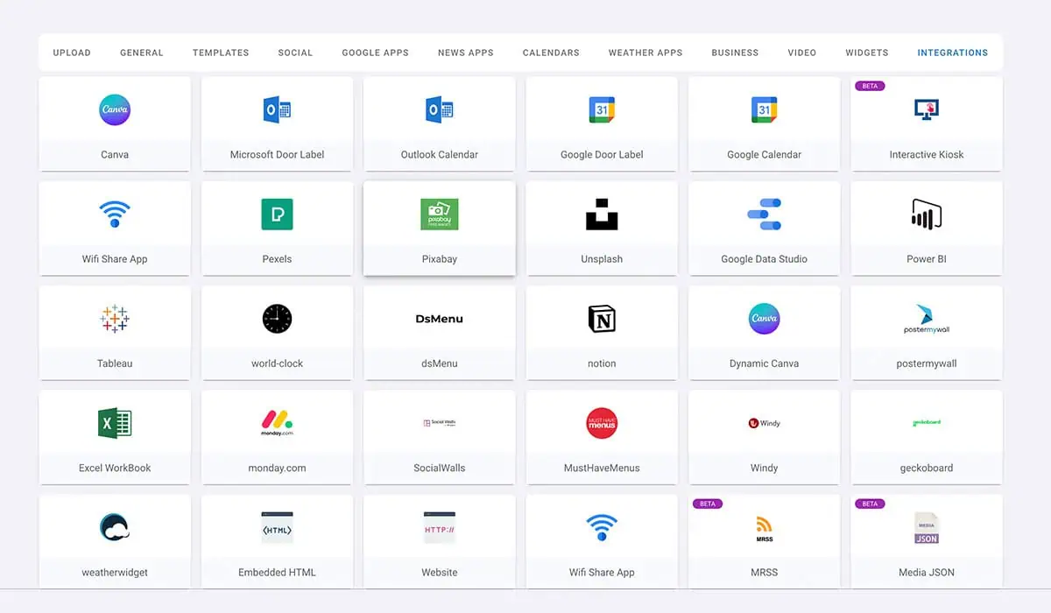Open the TEMPLATES tab
Viewport: 1051px width, 613px height.
[221, 53]
